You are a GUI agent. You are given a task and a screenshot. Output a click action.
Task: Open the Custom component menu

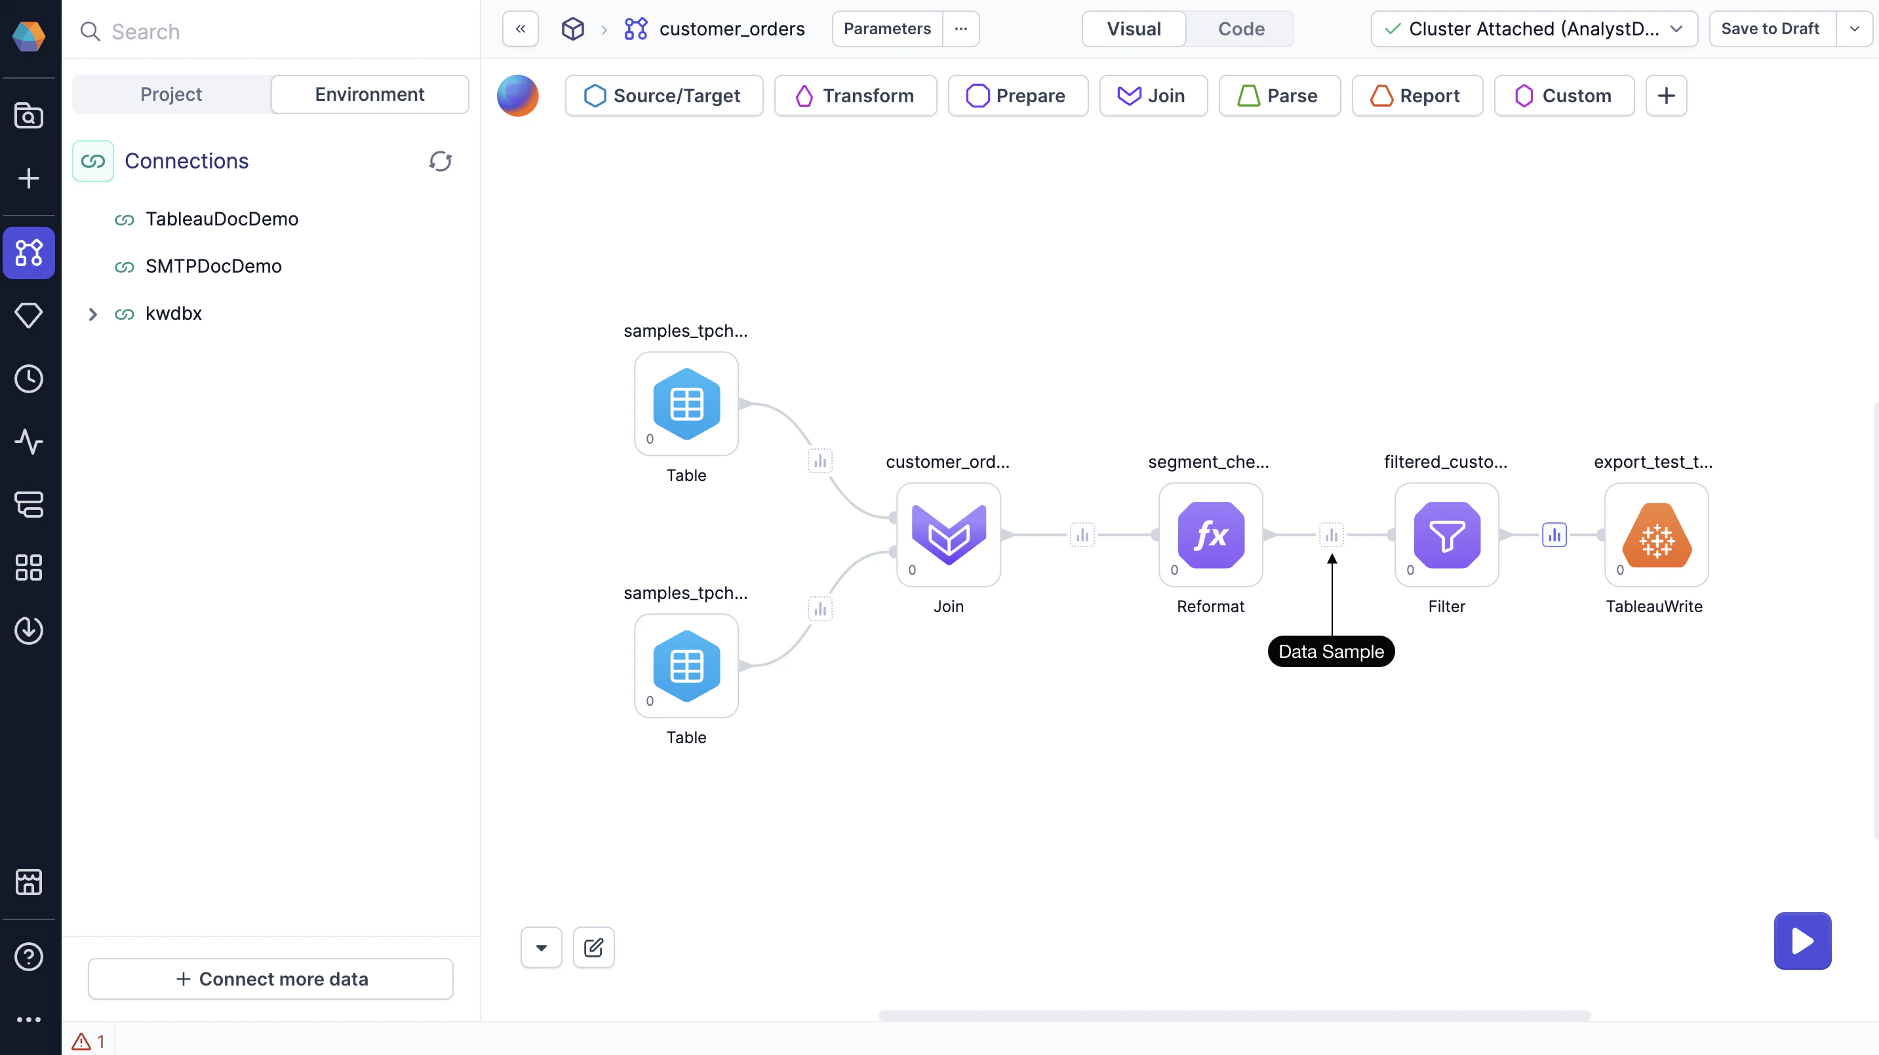coord(1564,96)
